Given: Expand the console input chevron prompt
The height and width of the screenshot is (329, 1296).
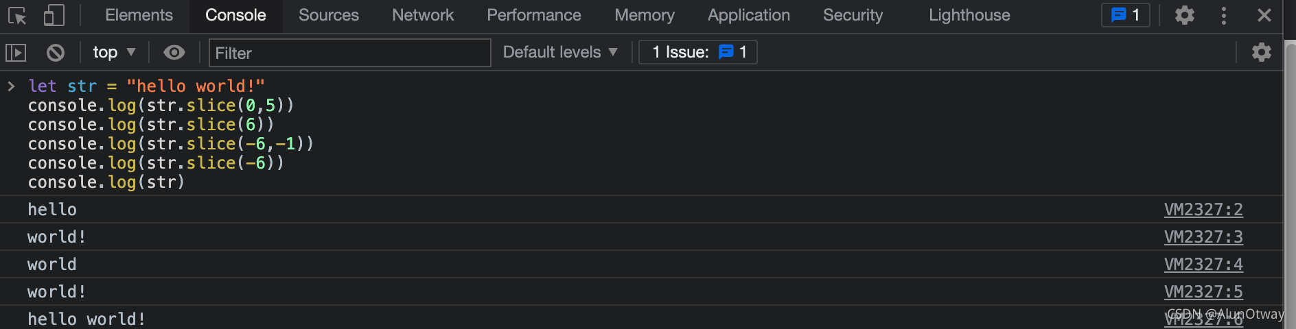Looking at the screenshot, I should pyautogui.click(x=11, y=86).
